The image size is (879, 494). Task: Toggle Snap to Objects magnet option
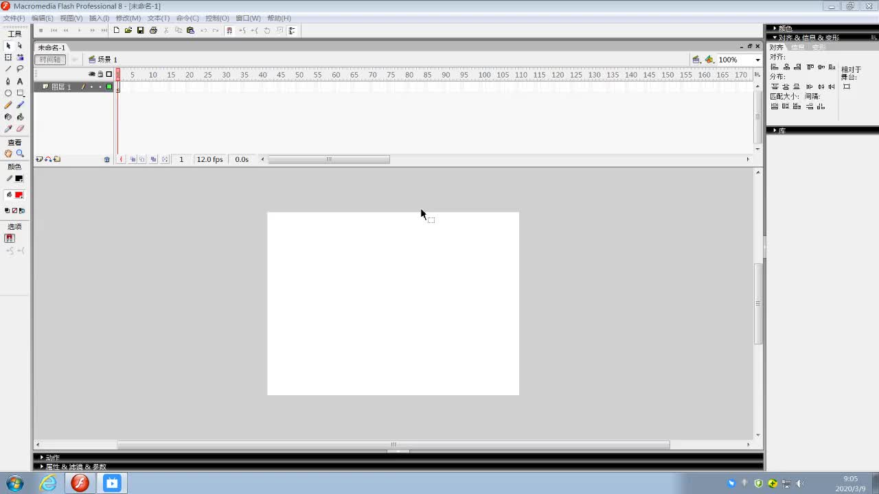pyautogui.click(x=10, y=238)
